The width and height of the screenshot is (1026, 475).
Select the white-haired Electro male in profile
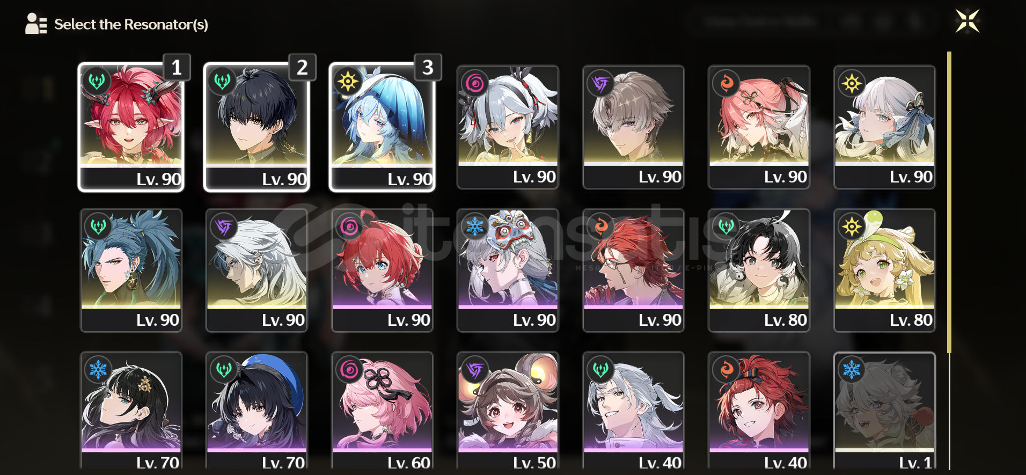tap(256, 271)
